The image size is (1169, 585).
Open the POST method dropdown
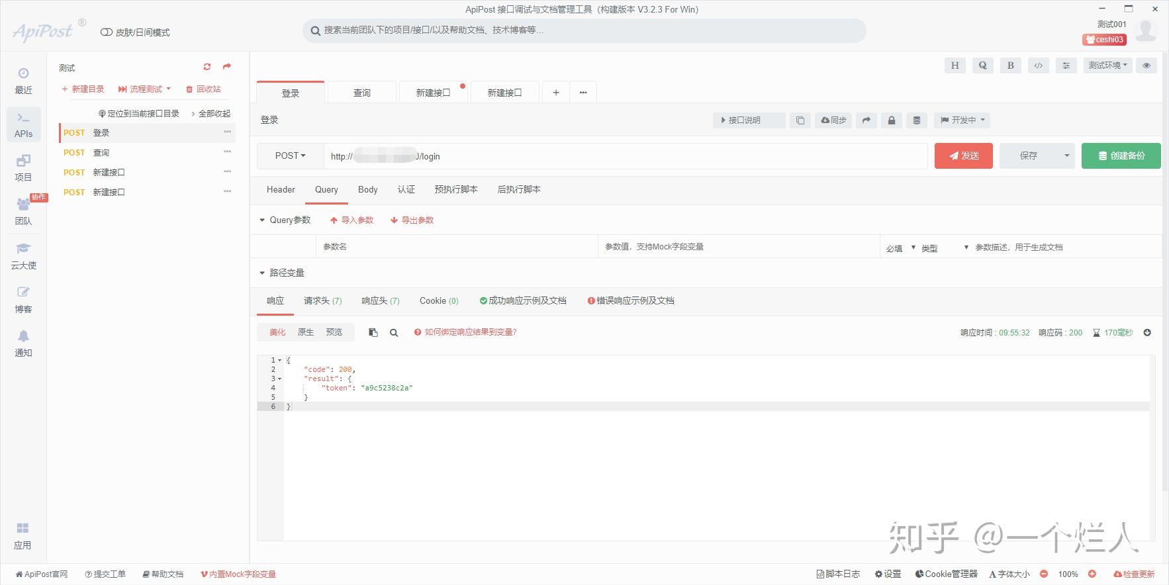point(291,156)
